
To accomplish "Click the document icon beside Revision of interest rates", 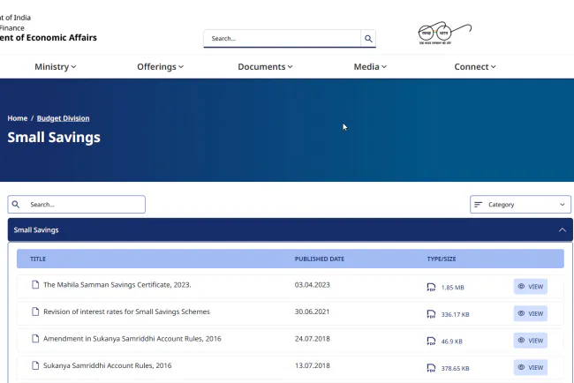I will pos(35,312).
